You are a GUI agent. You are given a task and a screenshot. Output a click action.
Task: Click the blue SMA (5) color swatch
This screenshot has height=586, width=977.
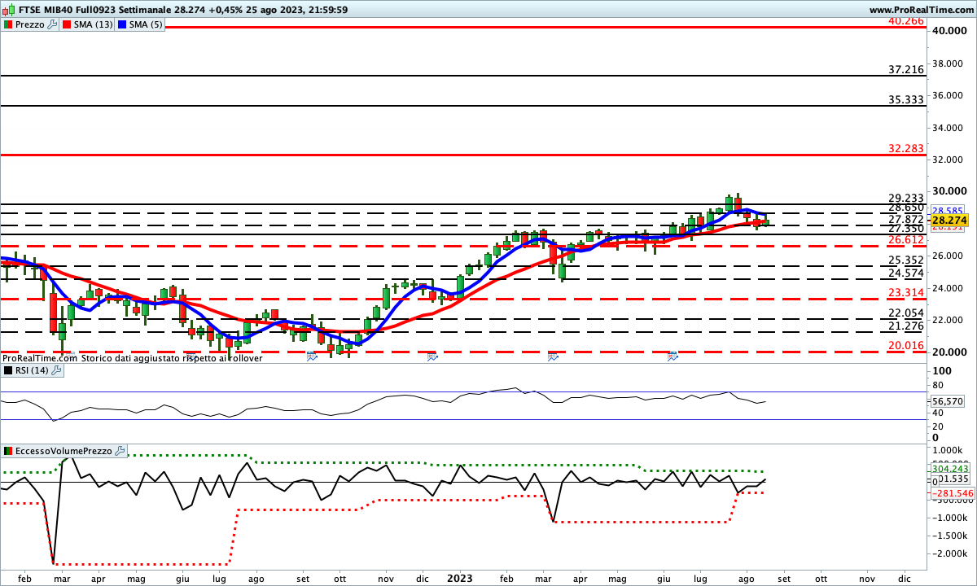(122, 24)
